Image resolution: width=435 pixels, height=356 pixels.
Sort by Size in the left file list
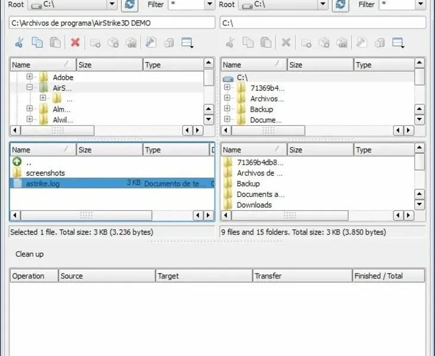click(109, 150)
